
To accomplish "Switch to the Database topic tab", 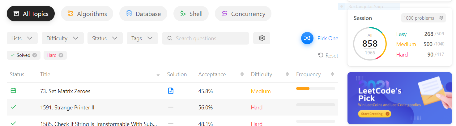I will coord(143,14).
